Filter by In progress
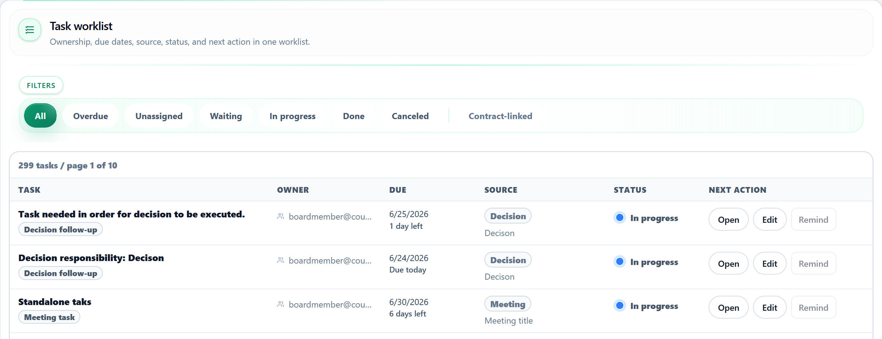Screen dimensions: 882x339 tap(292, 116)
